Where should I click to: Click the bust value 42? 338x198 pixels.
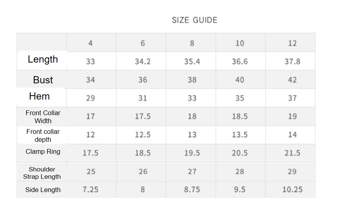click(x=292, y=80)
